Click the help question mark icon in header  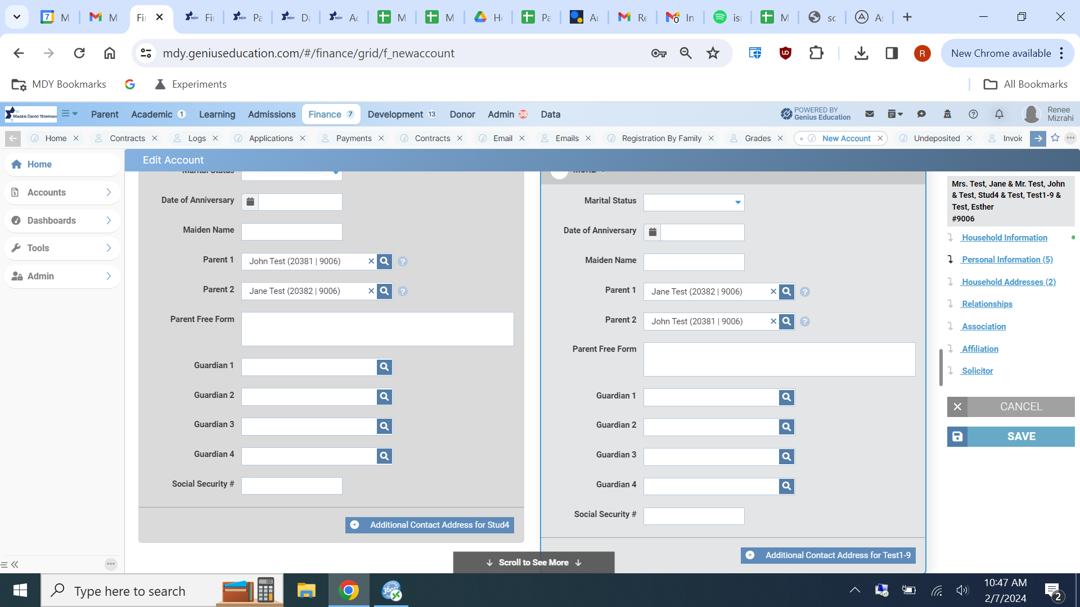pos(973,114)
